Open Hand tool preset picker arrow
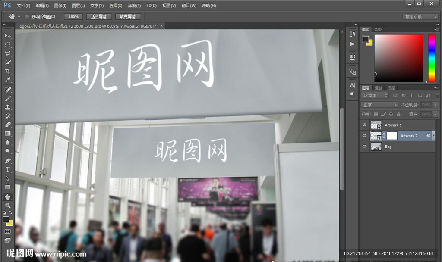 coord(19,17)
